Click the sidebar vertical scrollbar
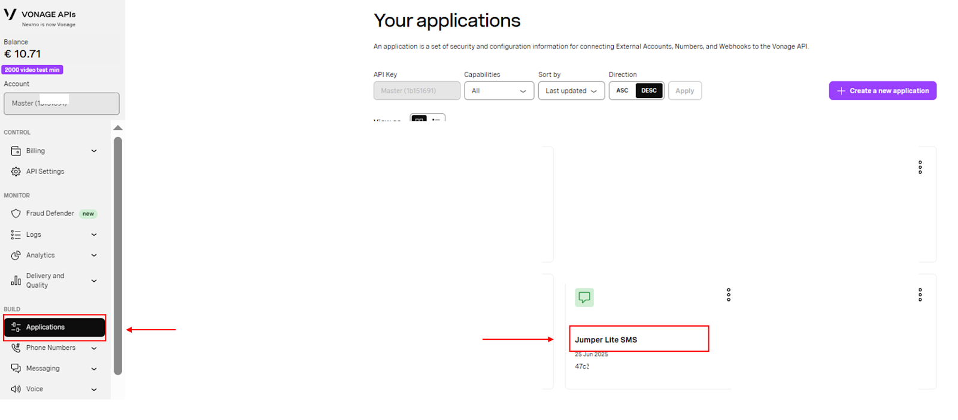Image resolution: width=958 pixels, height=420 pixels. (x=118, y=255)
